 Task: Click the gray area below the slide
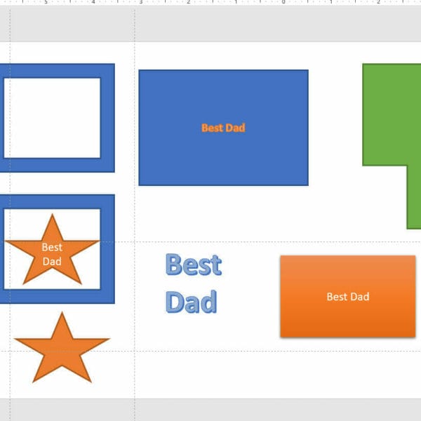pos(210,410)
